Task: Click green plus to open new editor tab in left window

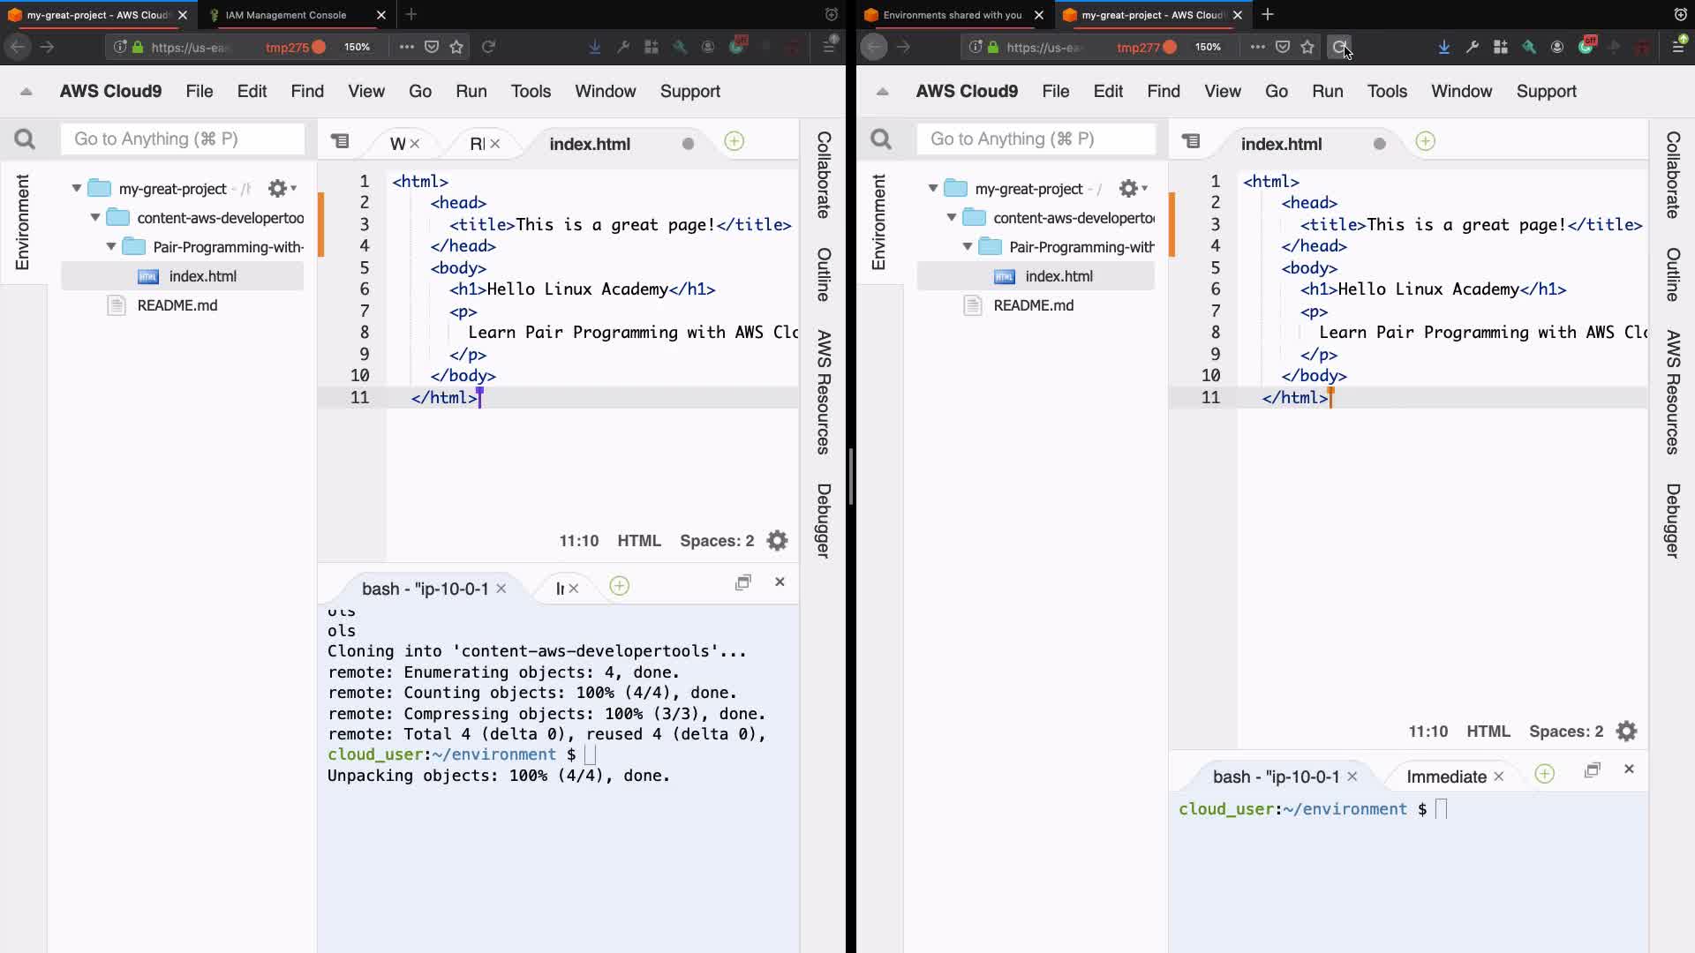Action: (x=734, y=141)
